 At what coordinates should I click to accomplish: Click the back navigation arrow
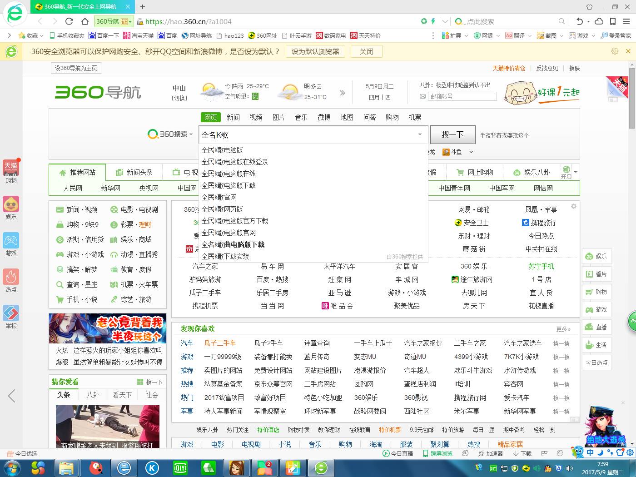pos(40,21)
